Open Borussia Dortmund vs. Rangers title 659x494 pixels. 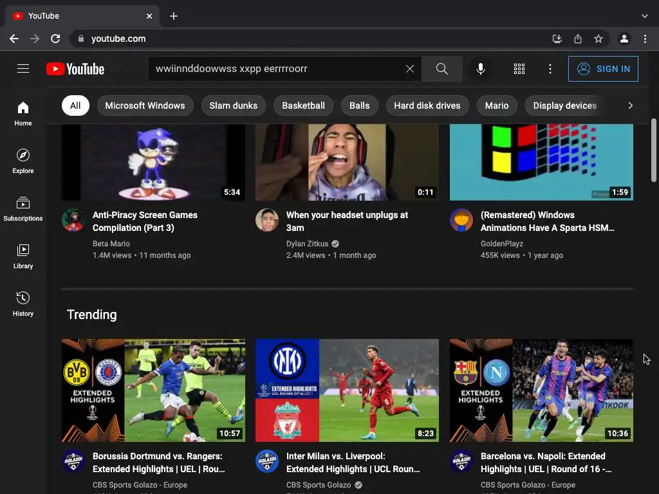click(x=158, y=462)
